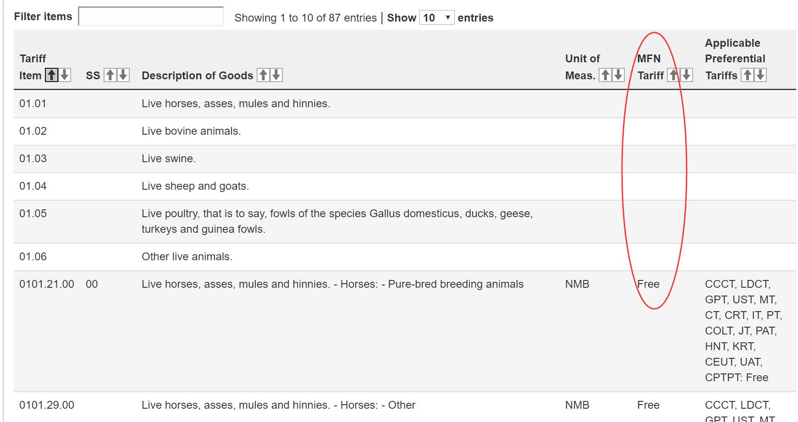The width and height of the screenshot is (798, 422).
Task: Click the Filter items text box
Action: click(151, 16)
